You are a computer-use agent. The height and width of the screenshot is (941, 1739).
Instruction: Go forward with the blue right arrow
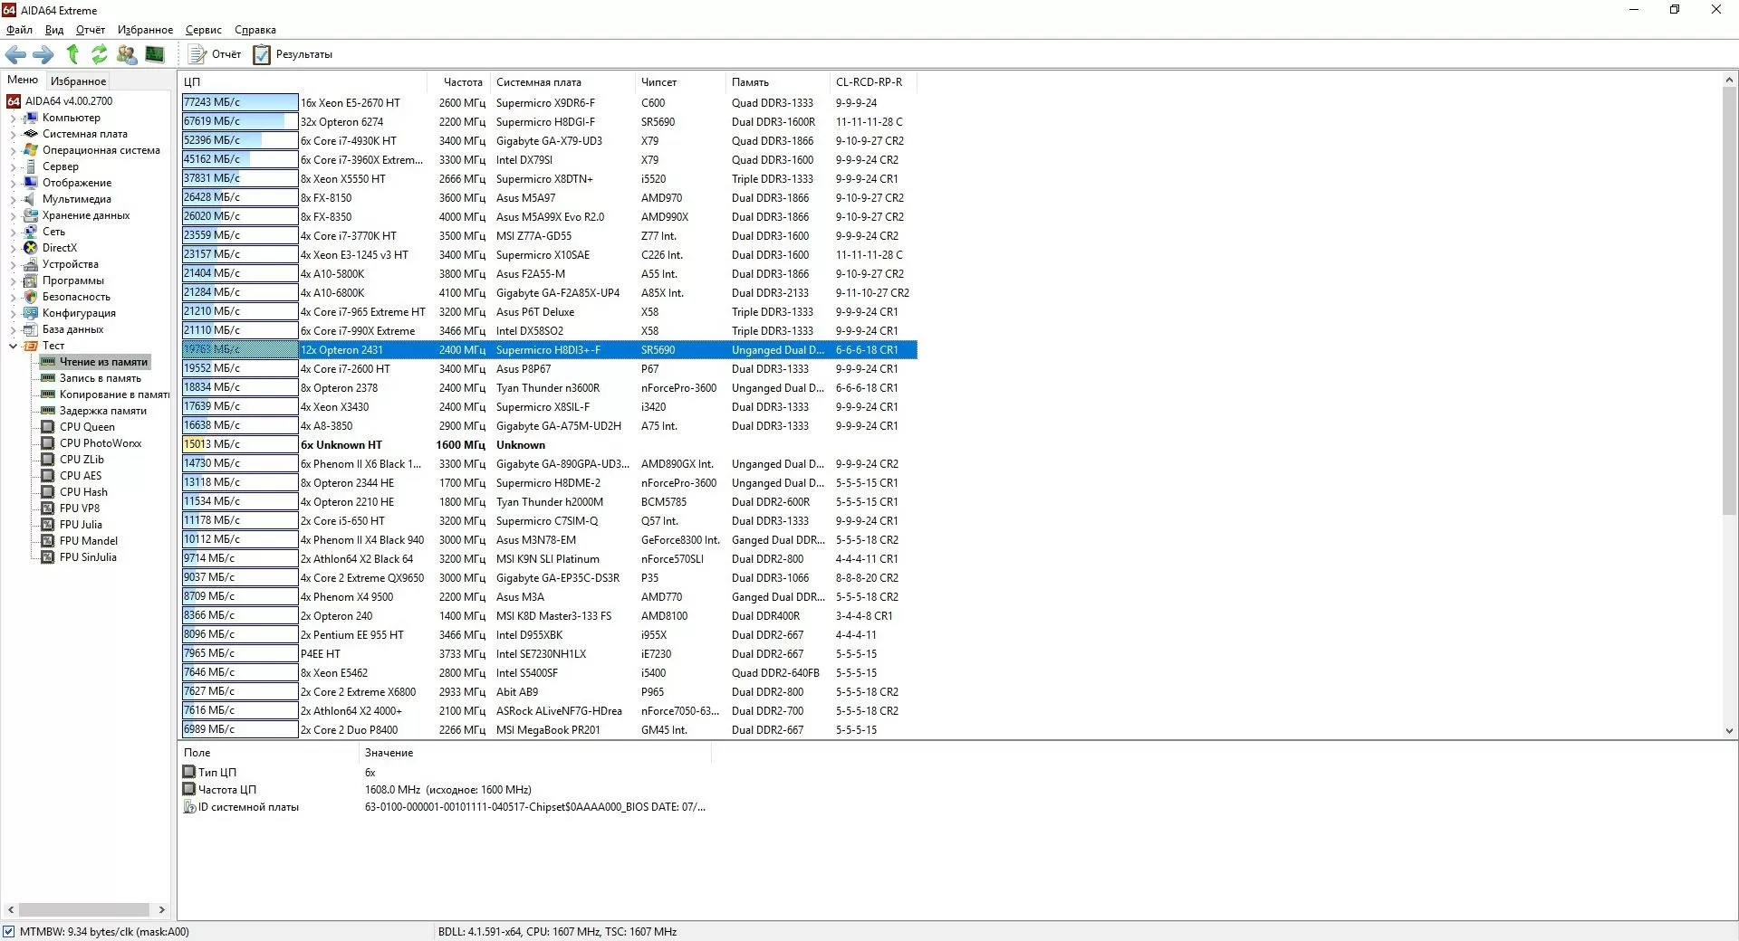43,54
